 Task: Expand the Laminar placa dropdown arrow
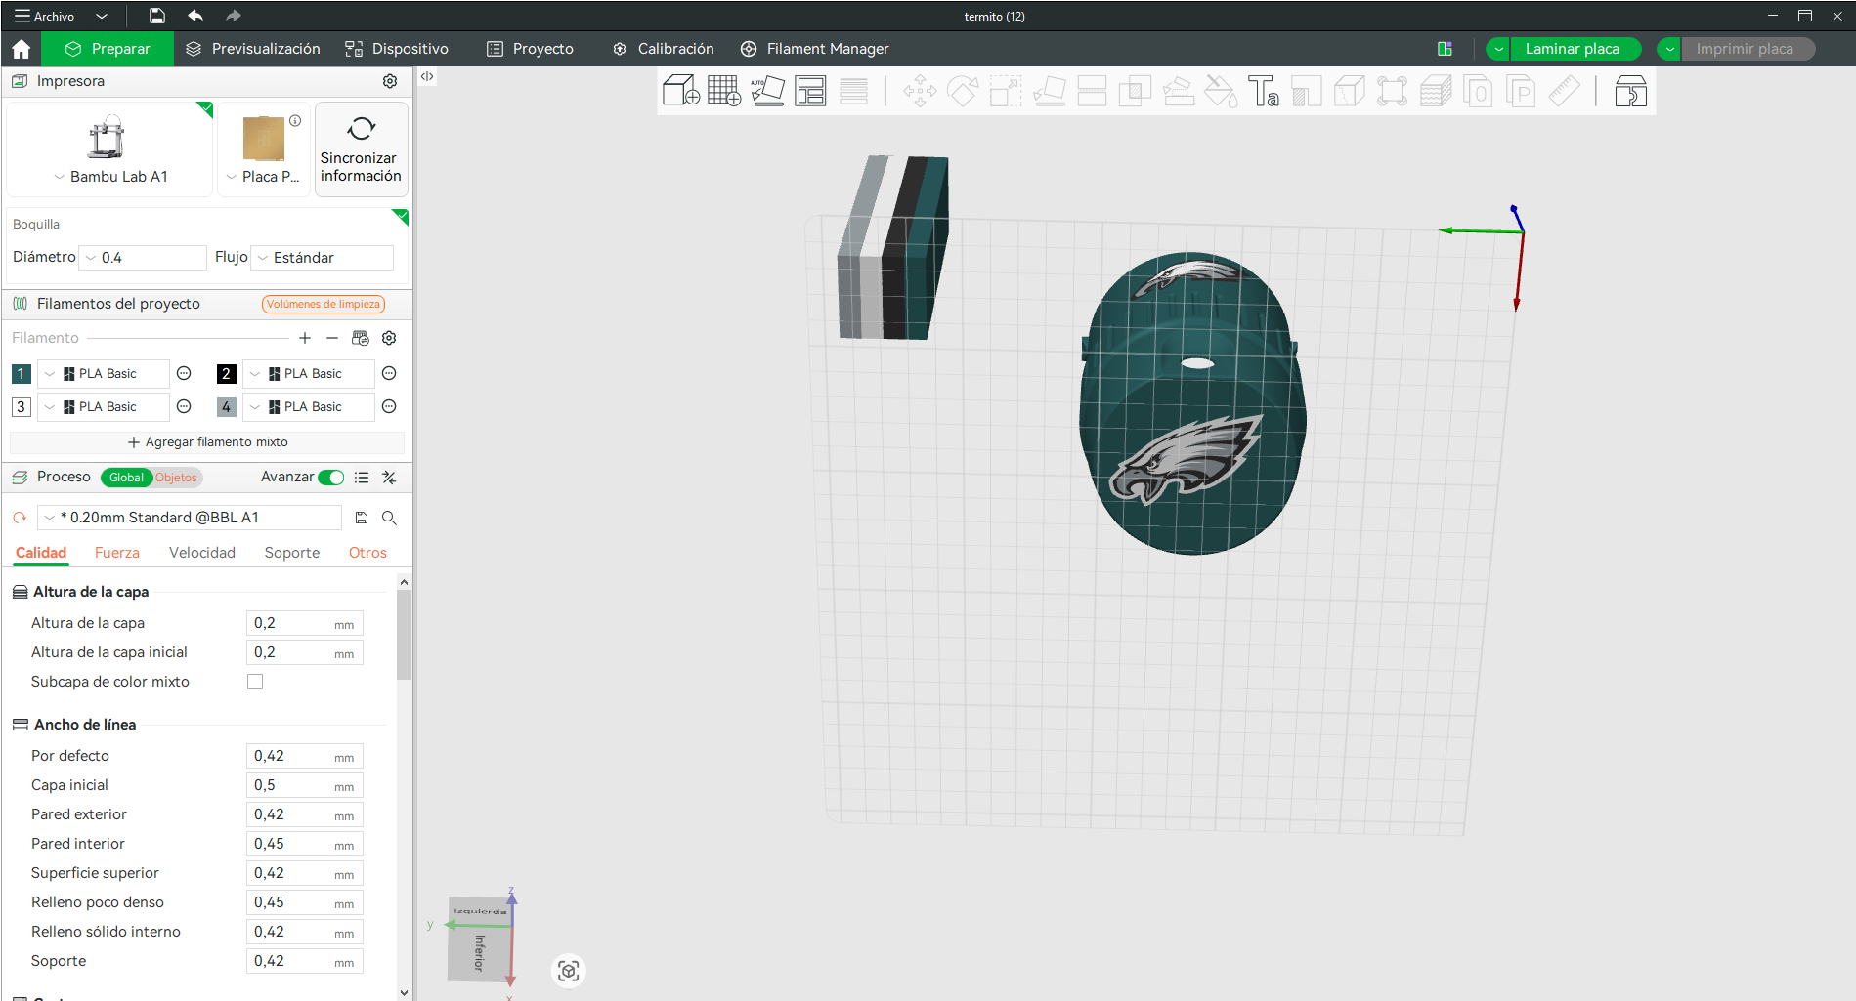tap(1497, 49)
